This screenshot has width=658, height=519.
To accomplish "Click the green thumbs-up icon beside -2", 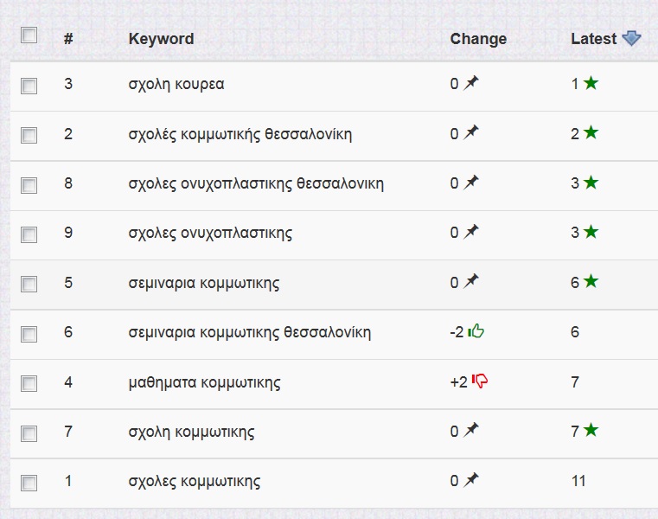I will point(476,331).
